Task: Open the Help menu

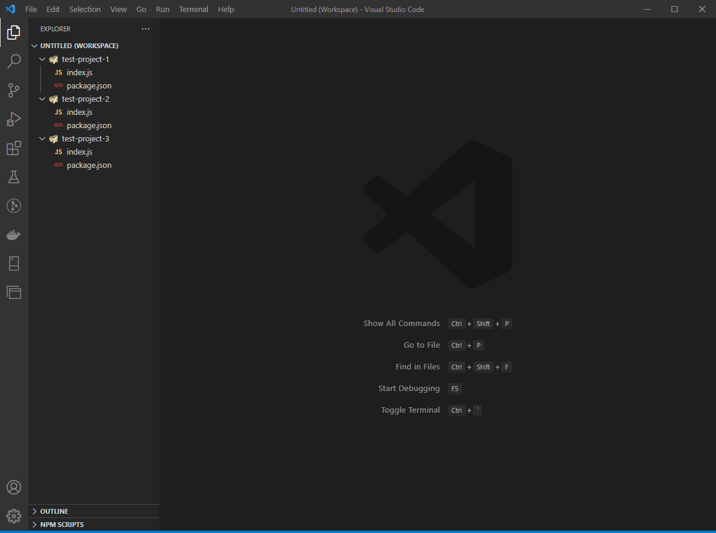Action: [226, 9]
